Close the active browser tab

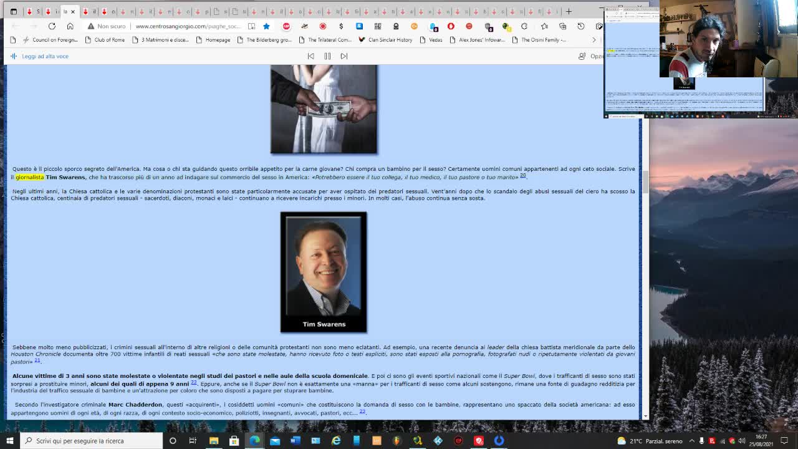(x=73, y=11)
